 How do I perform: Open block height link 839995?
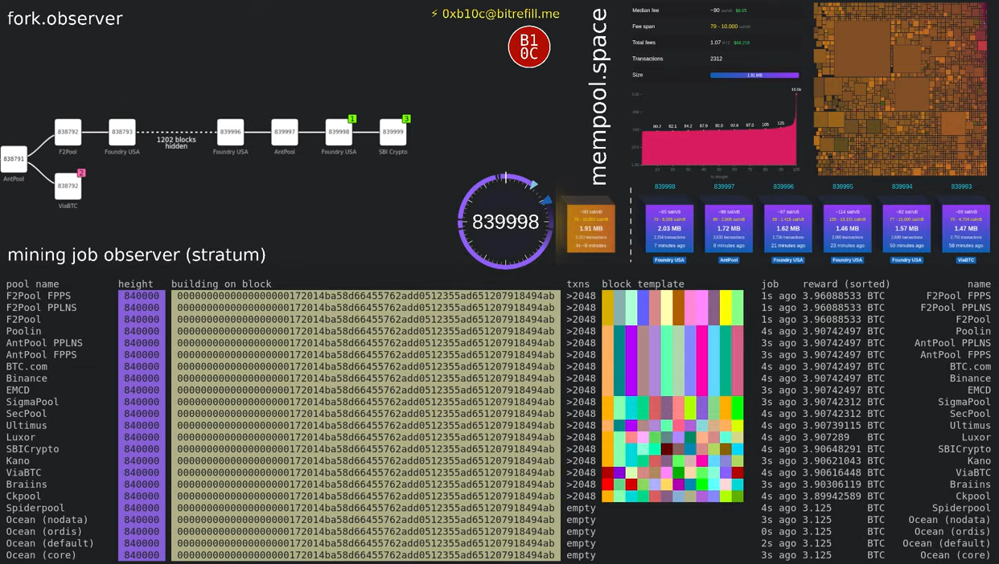843,186
